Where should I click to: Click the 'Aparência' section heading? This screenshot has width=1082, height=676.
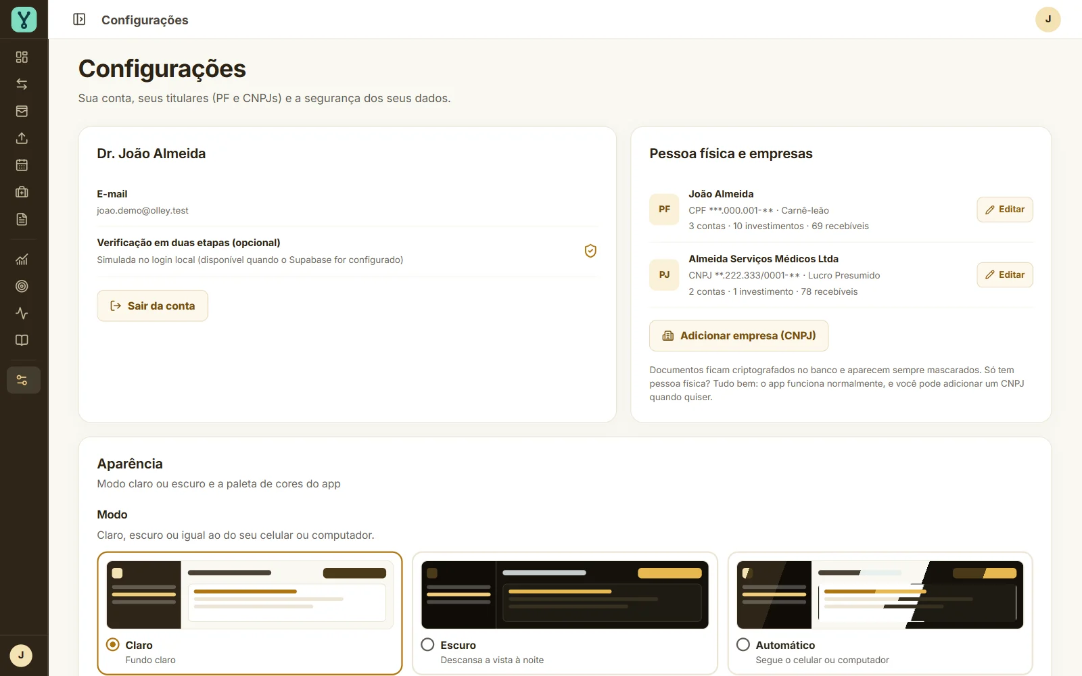pyautogui.click(x=130, y=464)
